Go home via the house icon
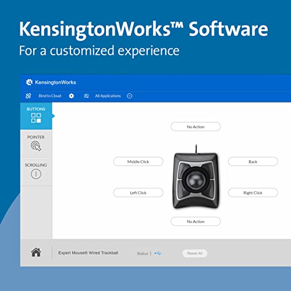The height and width of the screenshot is (291, 291). [36, 253]
